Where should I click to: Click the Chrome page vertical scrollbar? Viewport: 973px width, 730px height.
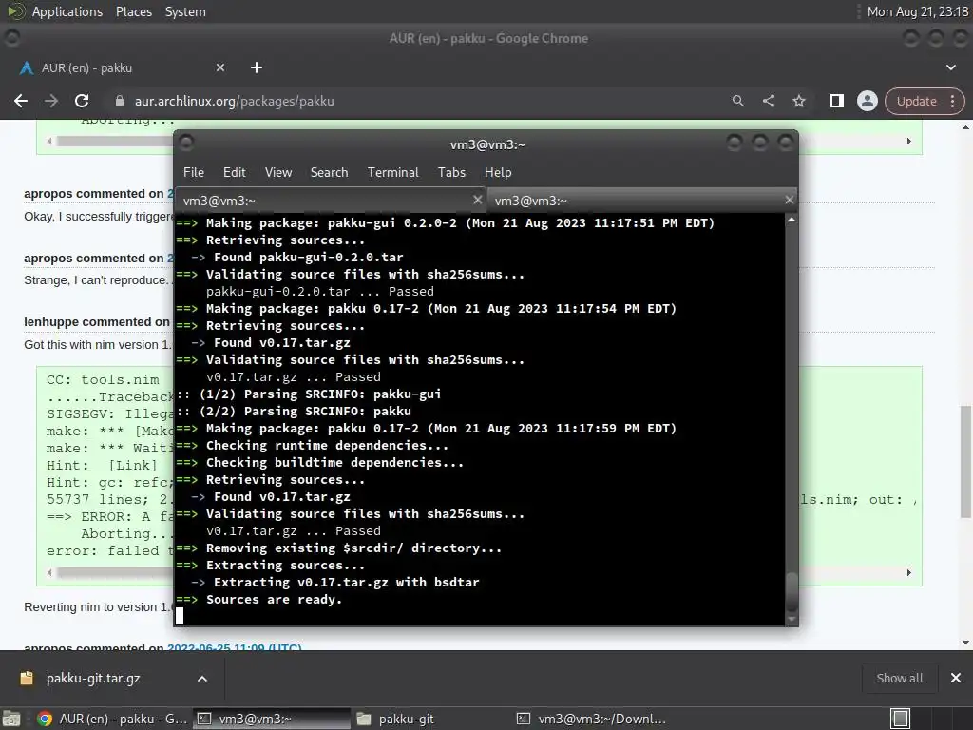click(x=965, y=461)
